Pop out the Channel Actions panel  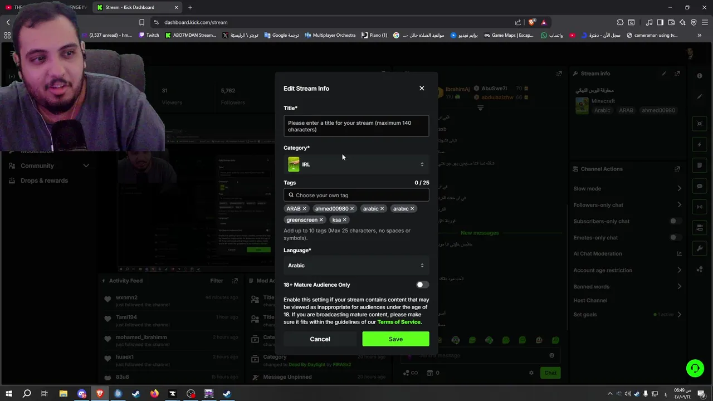tap(677, 169)
